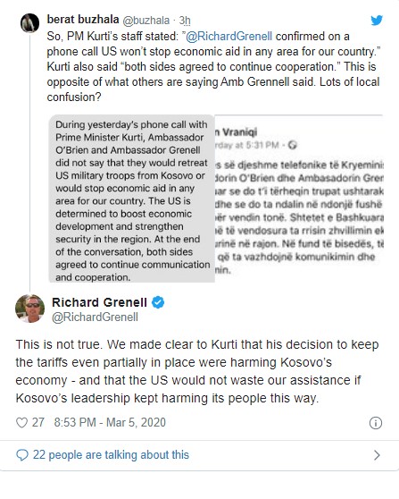Open the @RichardGrenell mention link

click(x=229, y=37)
